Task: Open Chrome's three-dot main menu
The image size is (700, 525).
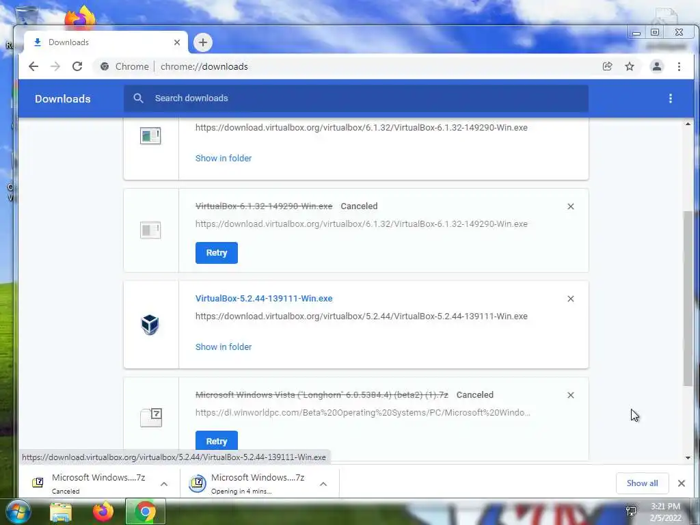Action: tap(679, 66)
